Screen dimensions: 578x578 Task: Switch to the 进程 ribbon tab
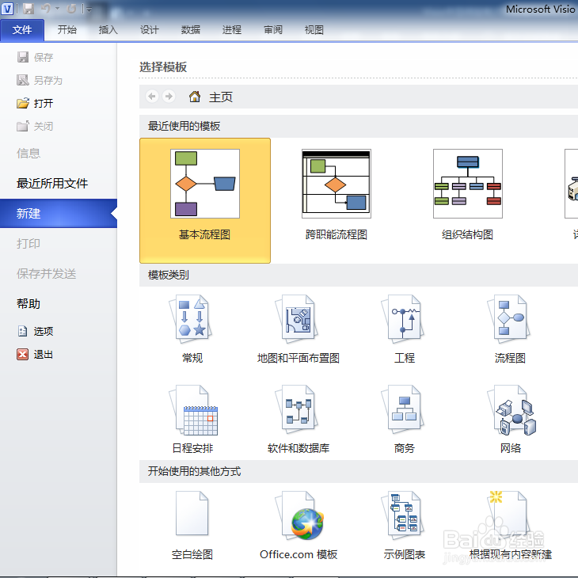coord(232,30)
